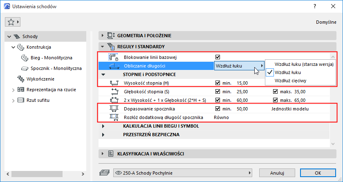The image size is (343, 182).
Task: Confirm settings with OK button
Action: (318, 173)
